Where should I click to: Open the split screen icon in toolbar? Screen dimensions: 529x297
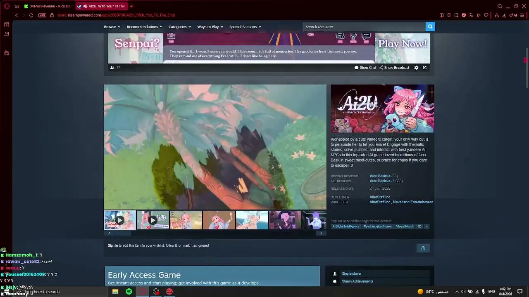coord(441,15)
